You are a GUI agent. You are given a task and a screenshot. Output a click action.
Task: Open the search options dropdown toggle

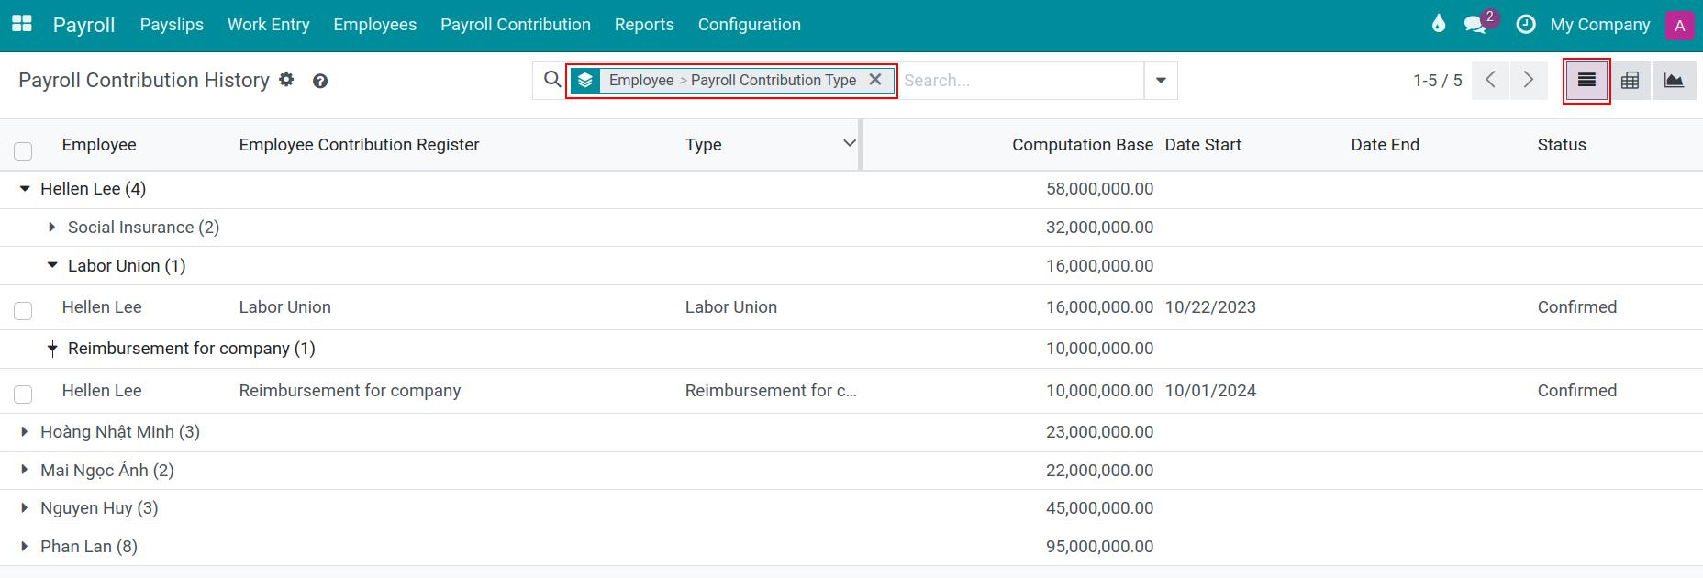pos(1161,81)
